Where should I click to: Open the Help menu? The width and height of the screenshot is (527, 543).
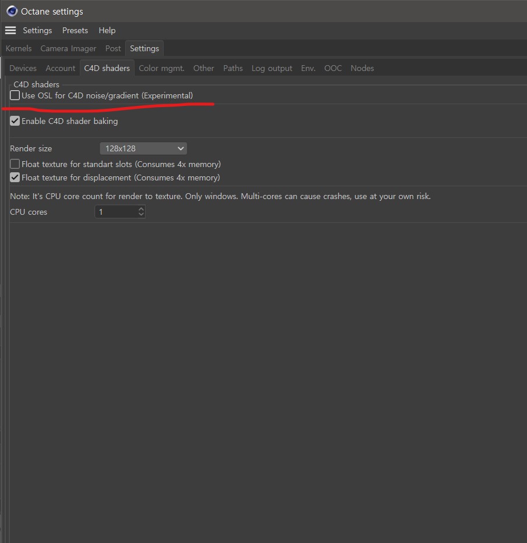tap(107, 30)
